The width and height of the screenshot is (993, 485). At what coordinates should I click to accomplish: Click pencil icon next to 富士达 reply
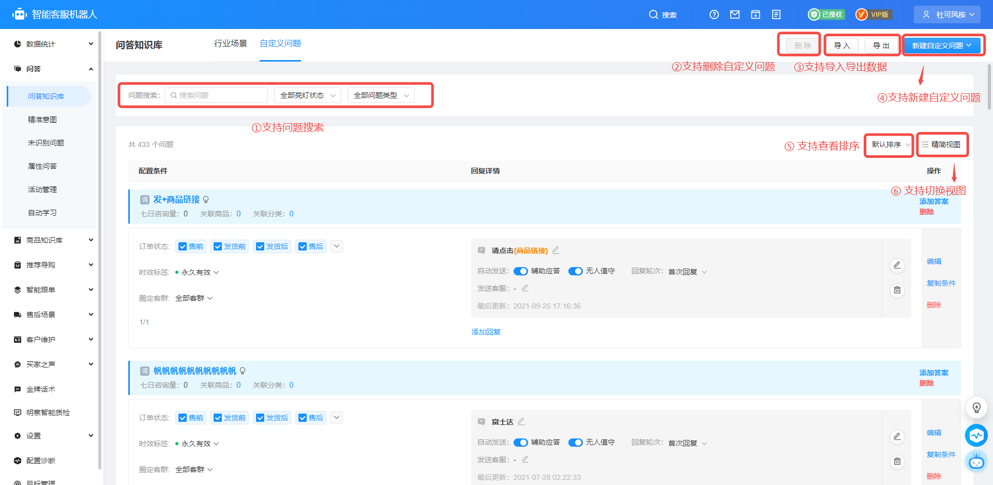[x=521, y=421]
